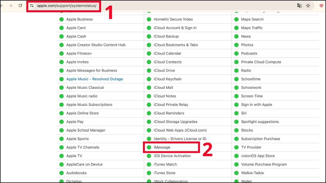Image resolution: width=326 pixels, height=183 pixels.
Task: Select Apple Messages for Business
Action: tap(92, 70)
